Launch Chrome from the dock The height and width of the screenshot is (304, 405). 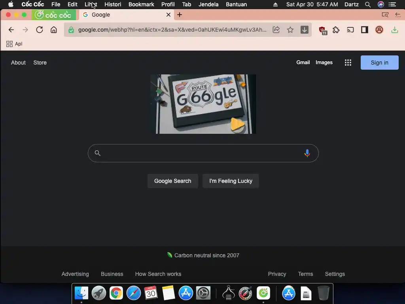[x=116, y=293]
